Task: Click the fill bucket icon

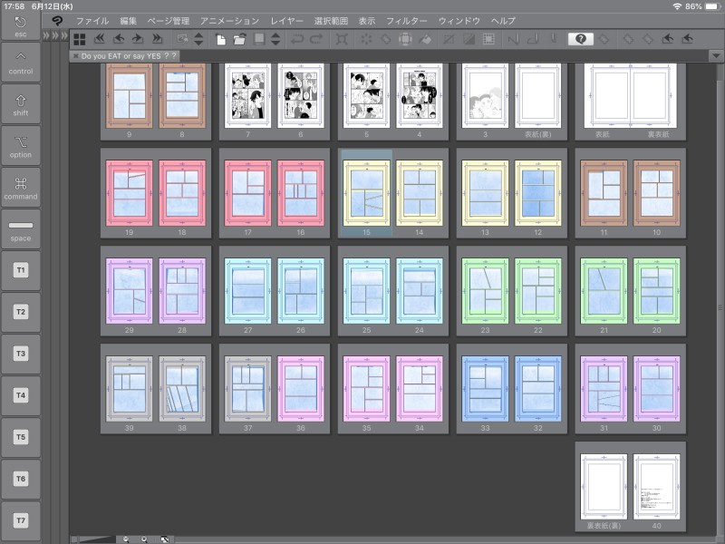Action: pyautogui.click(x=425, y=39)
